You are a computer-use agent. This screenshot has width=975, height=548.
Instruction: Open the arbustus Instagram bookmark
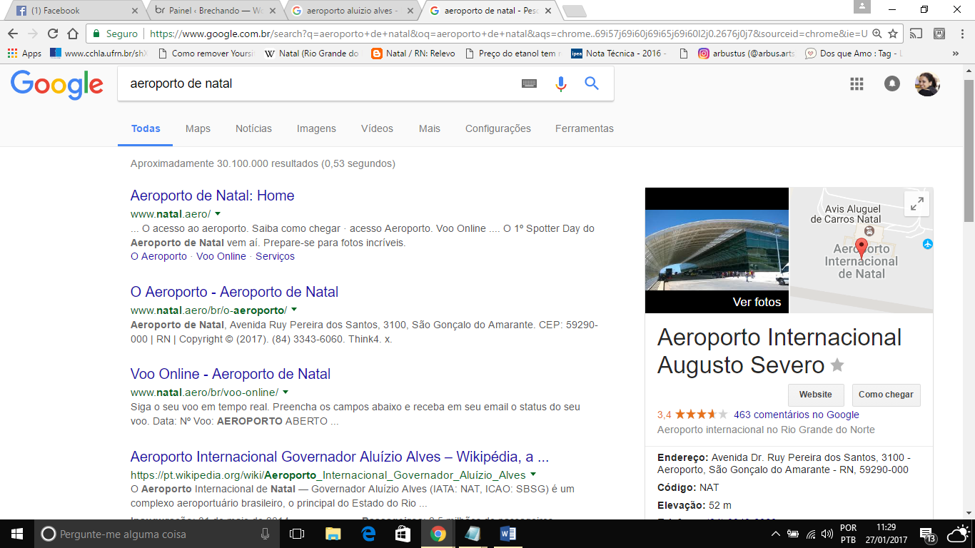[747, 54]
